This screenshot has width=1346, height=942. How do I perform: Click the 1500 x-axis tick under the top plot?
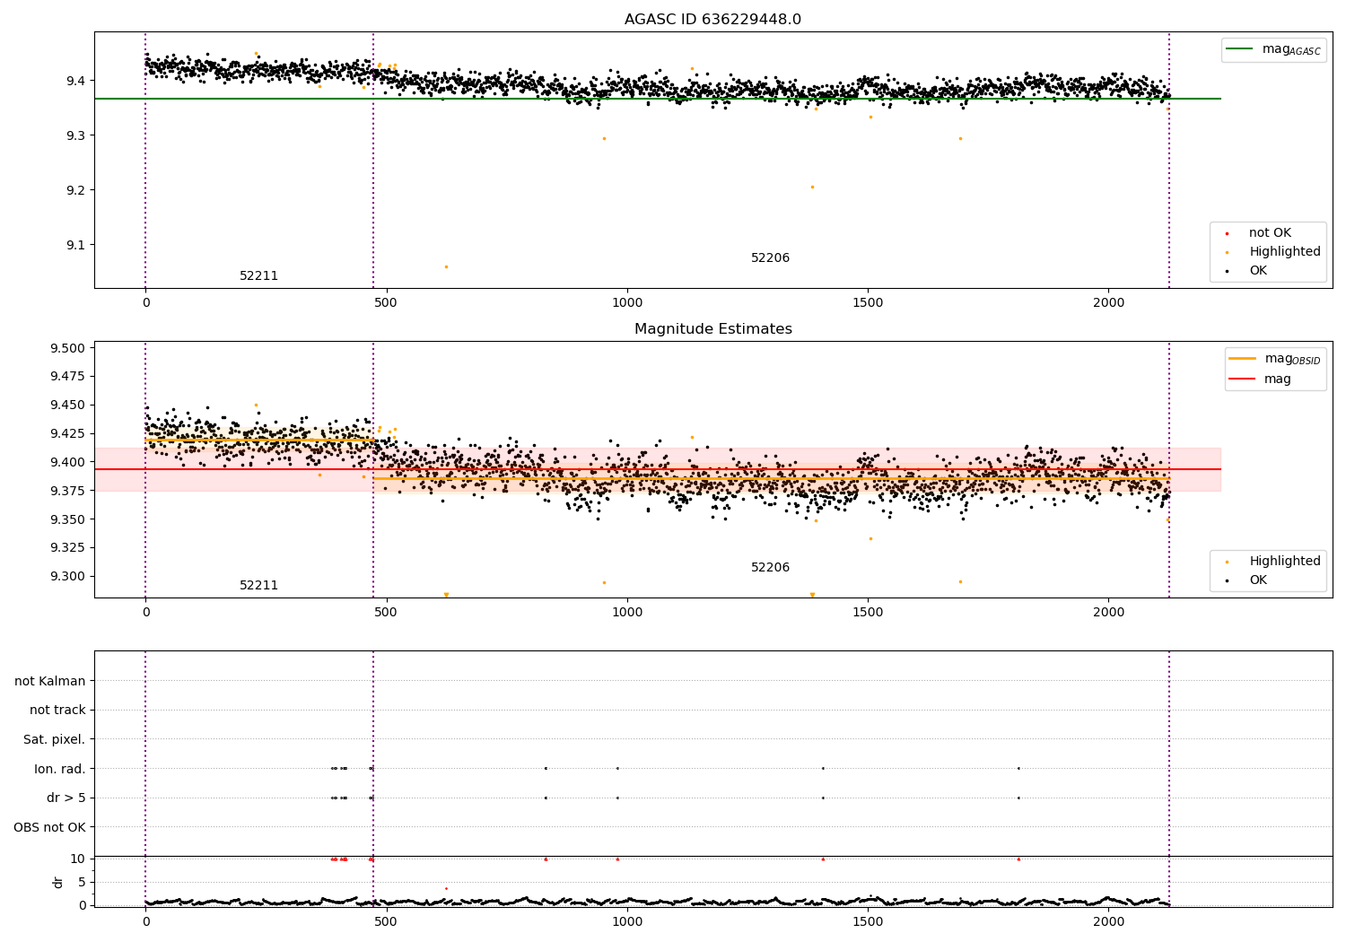[868, 303]
